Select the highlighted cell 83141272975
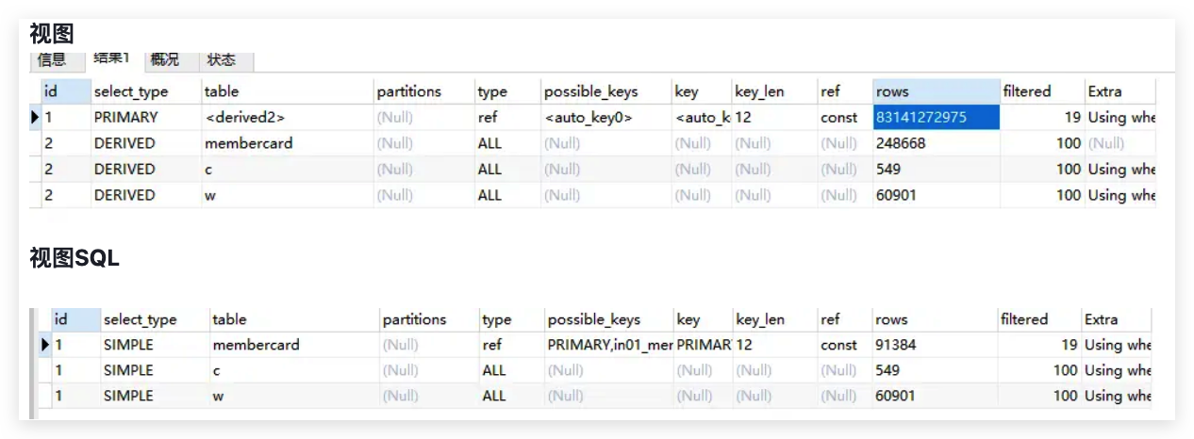 click(x=936, y=118)
